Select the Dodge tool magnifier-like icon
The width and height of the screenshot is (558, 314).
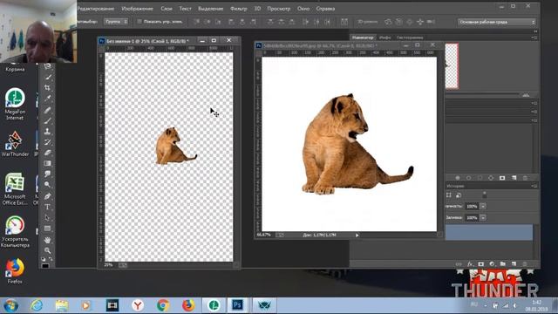(x=47, y=185)
